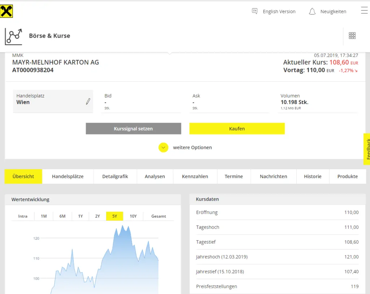
Task: Click the Wertentwicklung panel header
Action: pyautogui.click(x=93, y=199)
